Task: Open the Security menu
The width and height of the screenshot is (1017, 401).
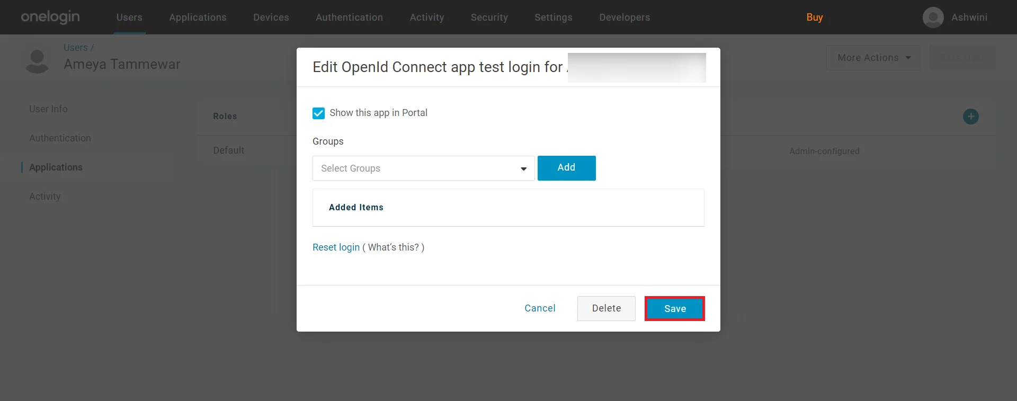Action: [x=489, y=17]
